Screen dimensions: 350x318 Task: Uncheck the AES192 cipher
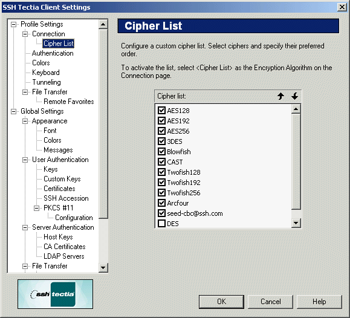[161, 120]
